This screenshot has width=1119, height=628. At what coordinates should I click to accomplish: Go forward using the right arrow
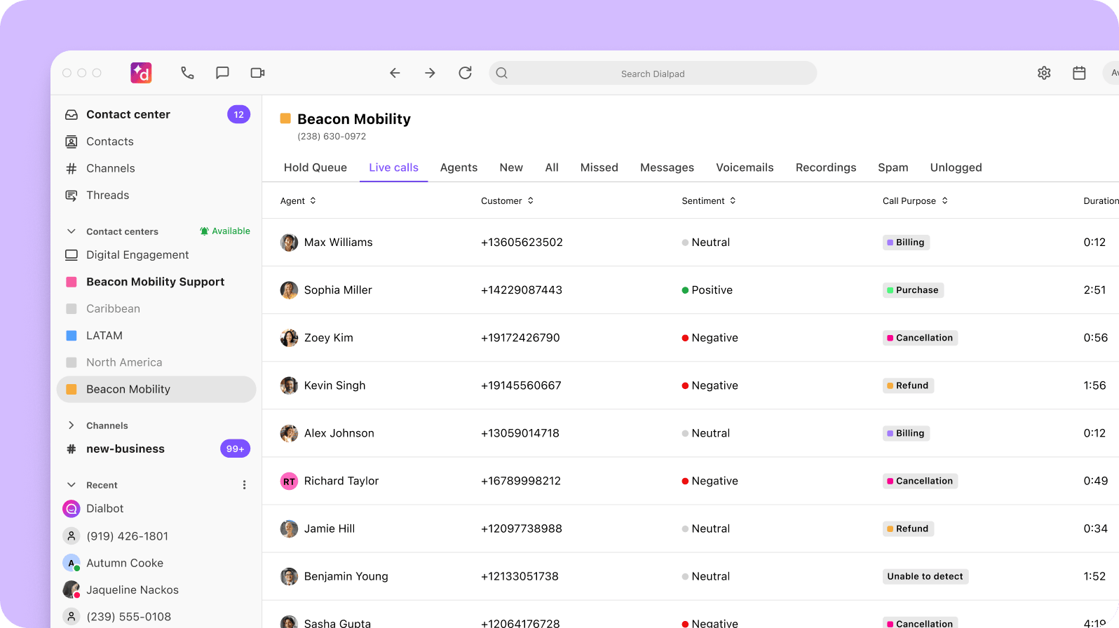click(x=430, y=73)
